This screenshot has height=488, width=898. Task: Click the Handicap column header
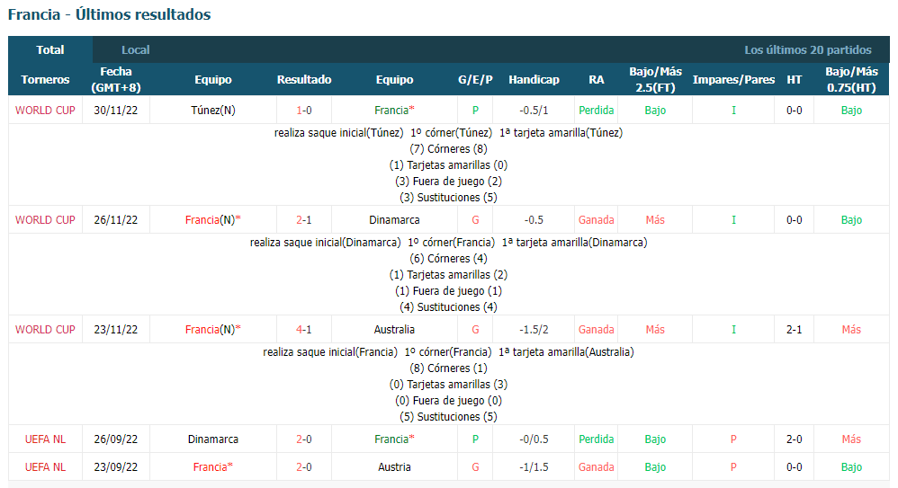tap(534, 79)
